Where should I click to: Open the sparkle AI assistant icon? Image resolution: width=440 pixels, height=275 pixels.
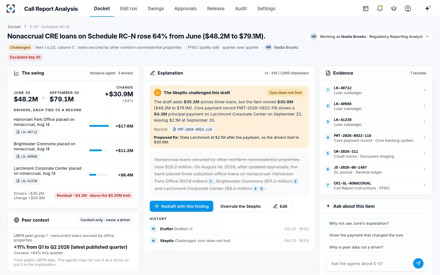tap(428, 8)
